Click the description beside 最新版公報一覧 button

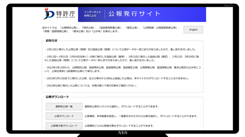coord(122,107)
